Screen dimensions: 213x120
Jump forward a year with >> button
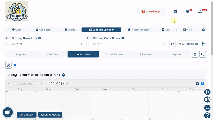click(40, 83)
